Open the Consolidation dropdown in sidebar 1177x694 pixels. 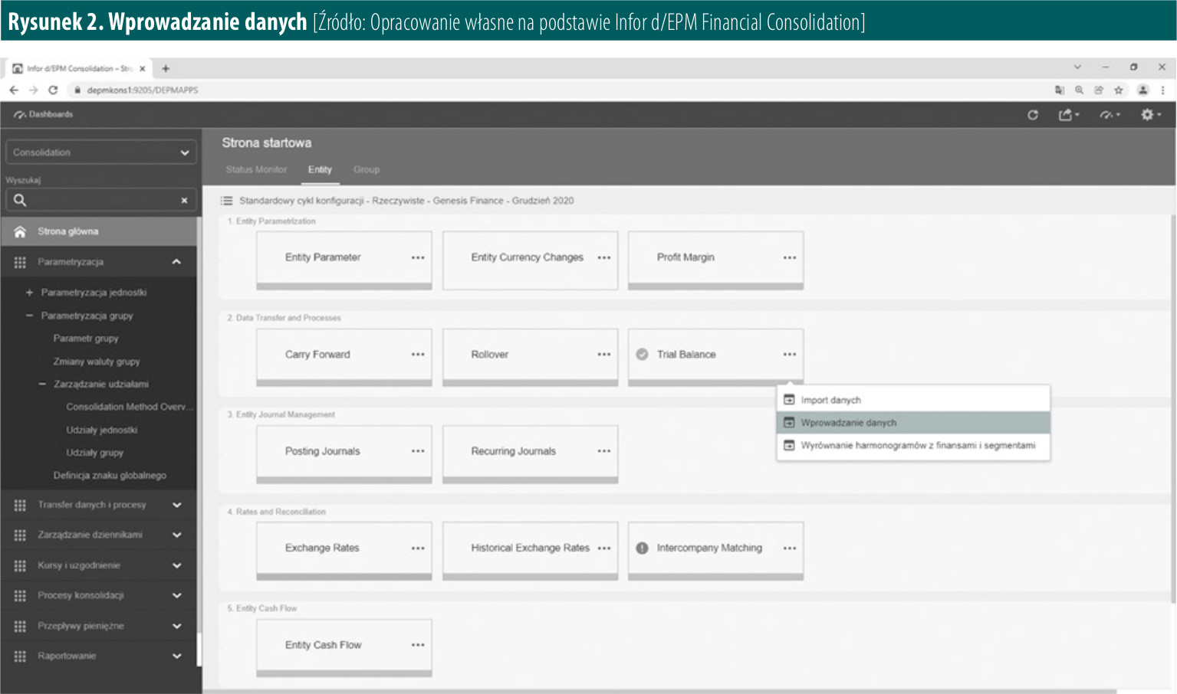tap(100, 152)
